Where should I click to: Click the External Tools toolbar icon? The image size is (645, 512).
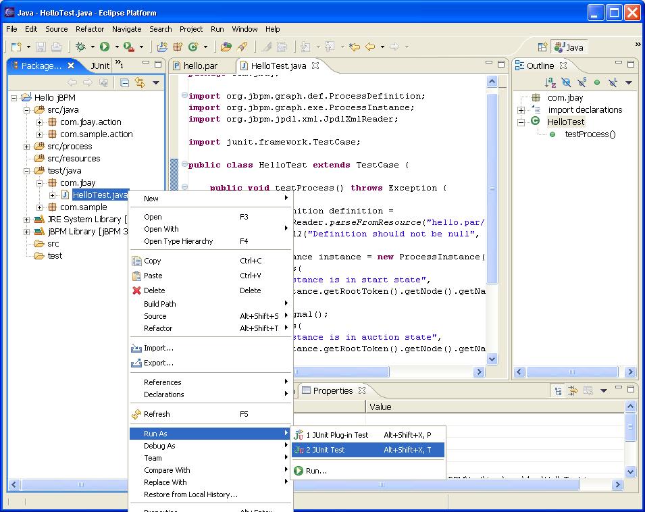(x=129, y=47)
